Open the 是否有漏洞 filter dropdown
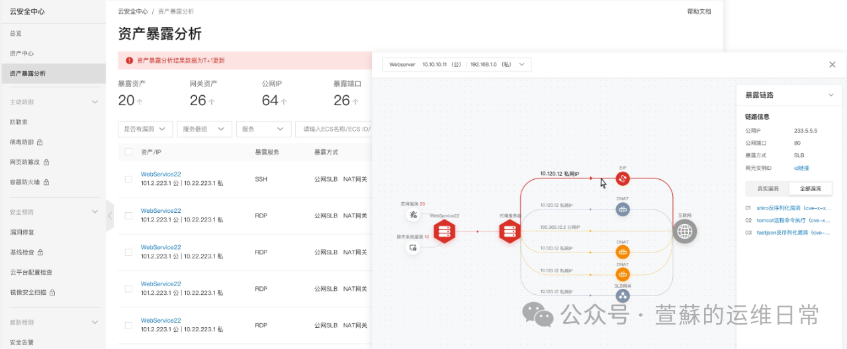Image resolution: width=847 pixels, height=349 pixels. coord(146,129)
